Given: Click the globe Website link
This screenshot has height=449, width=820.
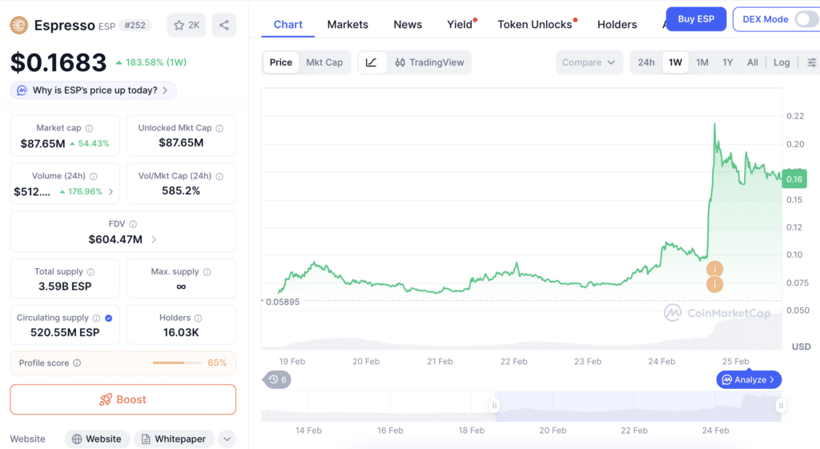Looking at the screenshot, I should click(x=97, y=439).
